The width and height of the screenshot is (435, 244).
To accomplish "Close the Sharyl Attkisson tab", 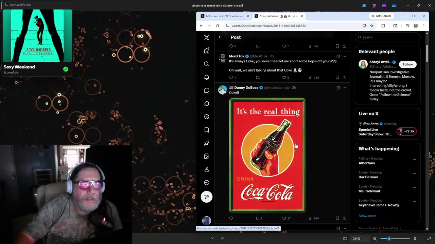I will pyautogui.click(x=301, y=16).
